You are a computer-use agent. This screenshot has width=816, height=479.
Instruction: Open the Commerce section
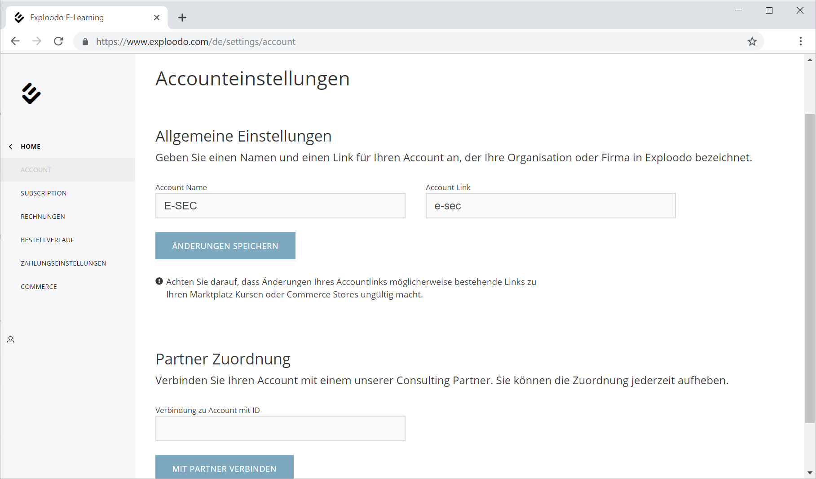click(39, 287)
